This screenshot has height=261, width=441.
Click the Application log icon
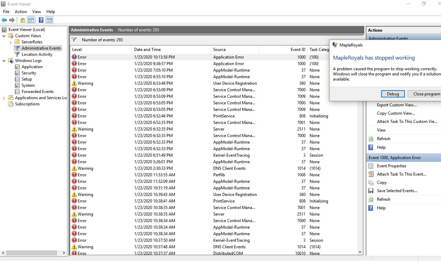(x=17, y=67)
